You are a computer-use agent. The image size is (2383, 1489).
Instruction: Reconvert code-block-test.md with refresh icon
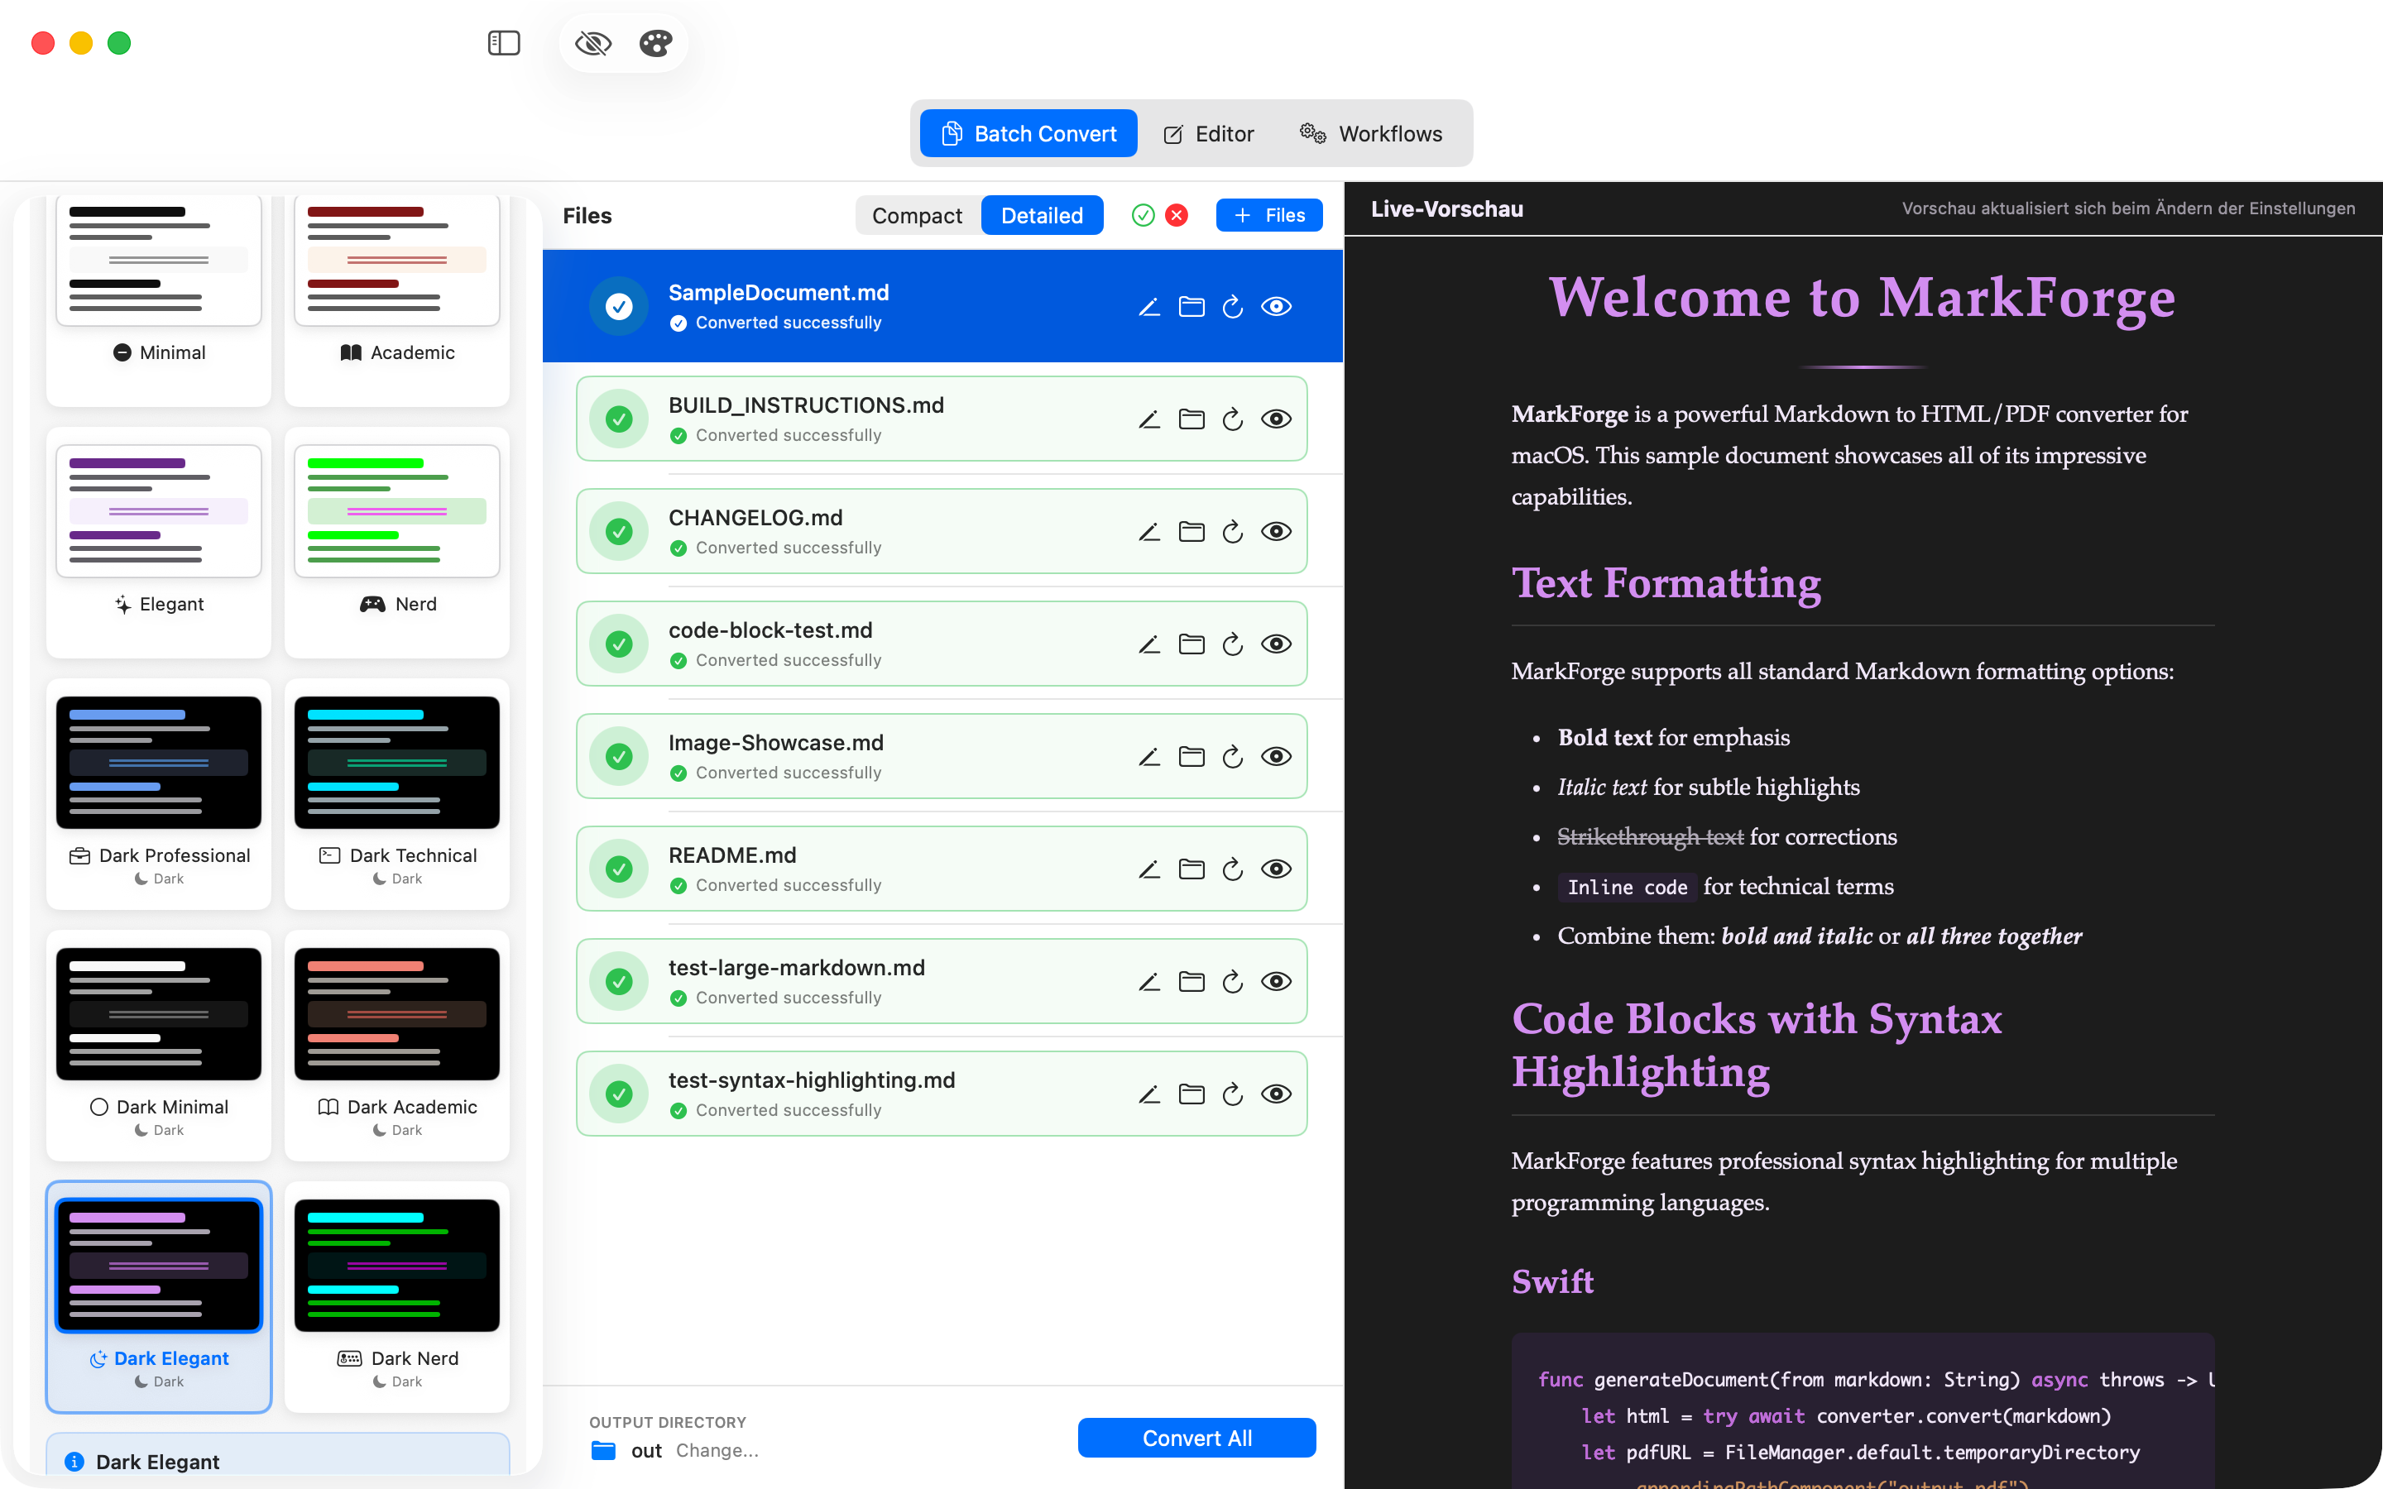[x=1233, y=644]
